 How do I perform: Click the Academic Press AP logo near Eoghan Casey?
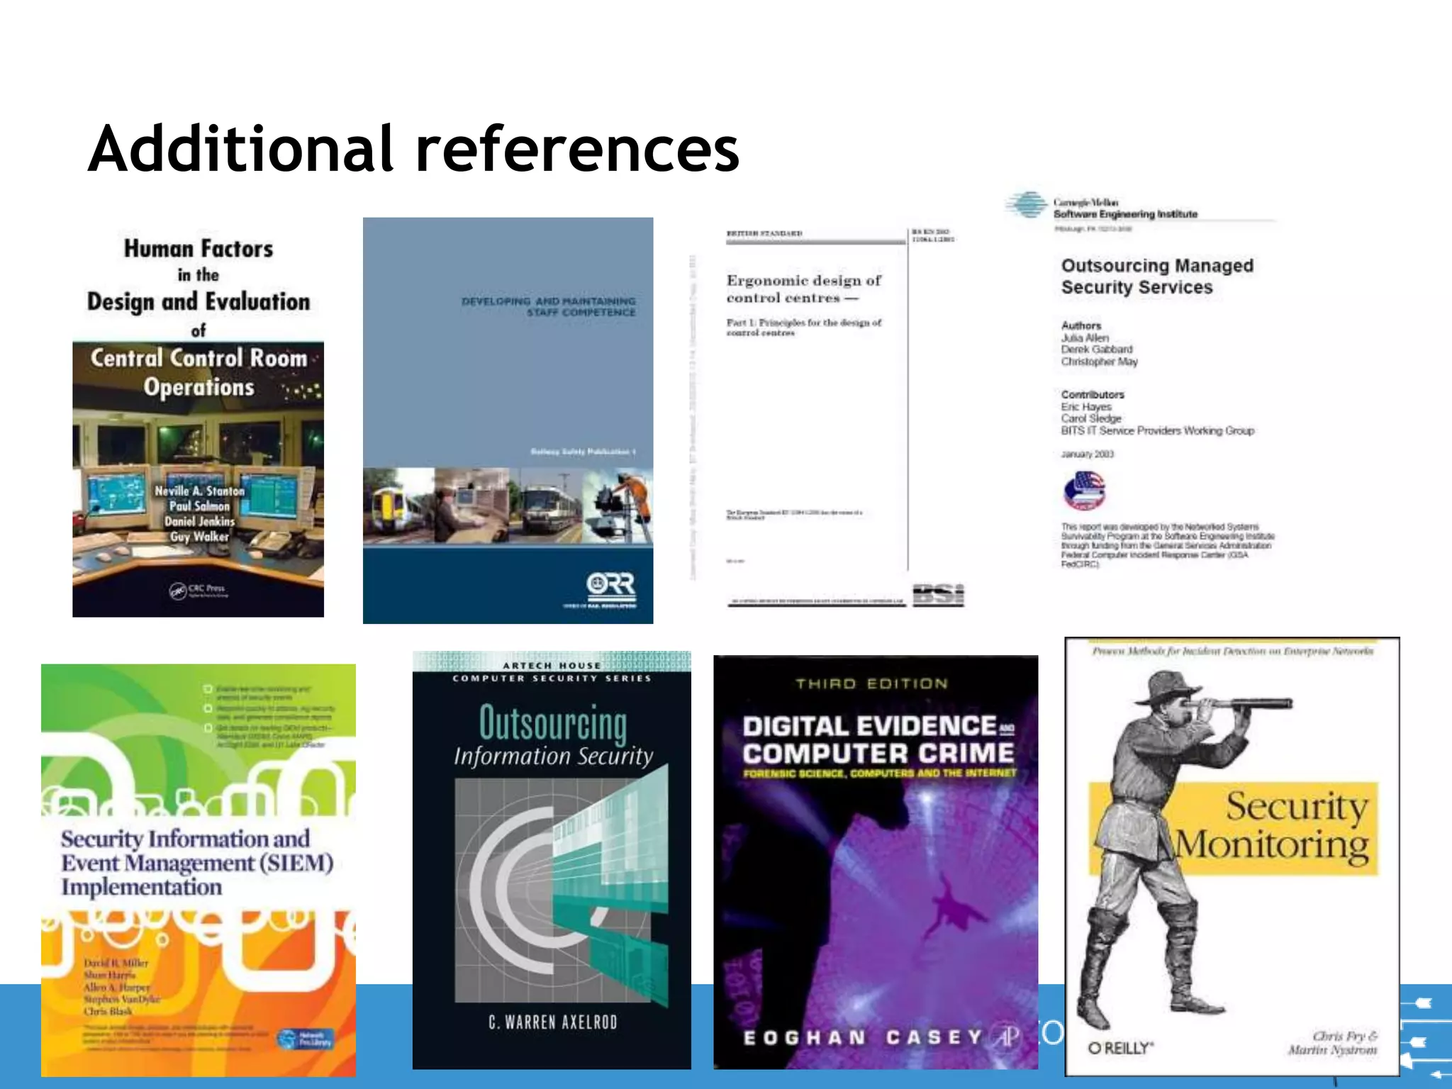coord(1007,1037)
